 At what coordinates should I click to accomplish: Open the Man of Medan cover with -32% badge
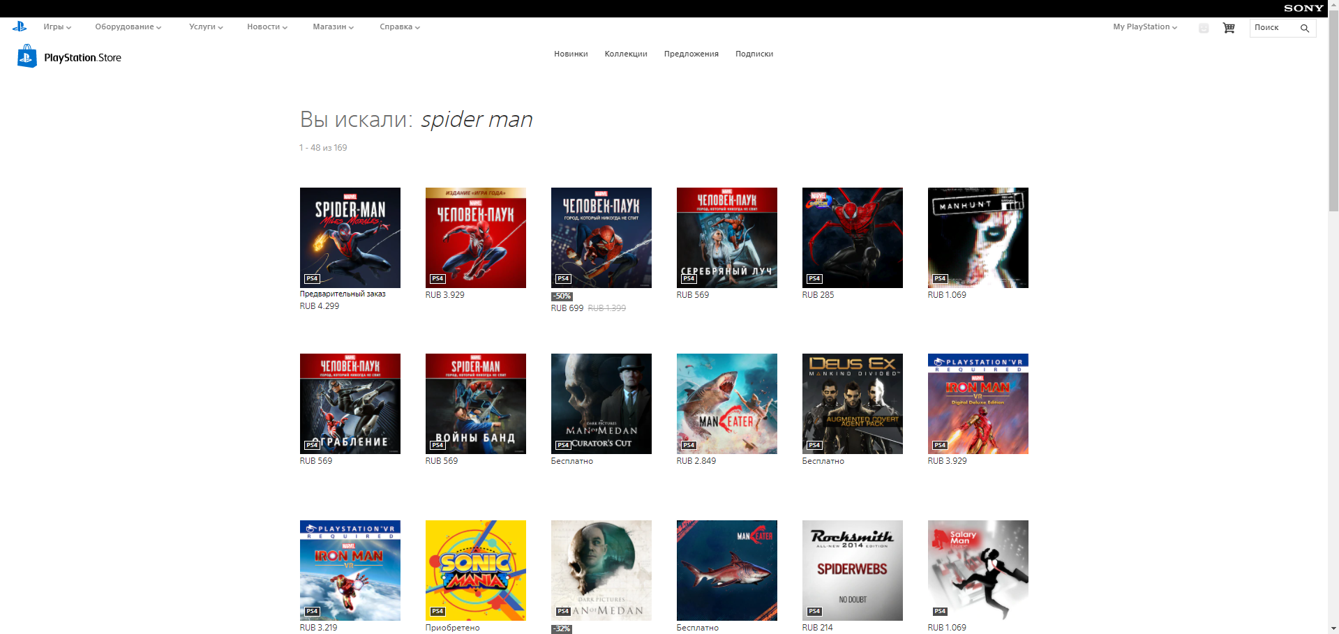601,571
